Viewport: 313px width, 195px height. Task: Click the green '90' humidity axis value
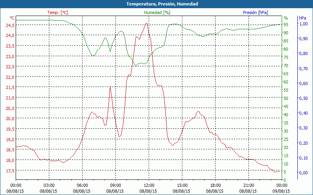[x=286, y=33]
